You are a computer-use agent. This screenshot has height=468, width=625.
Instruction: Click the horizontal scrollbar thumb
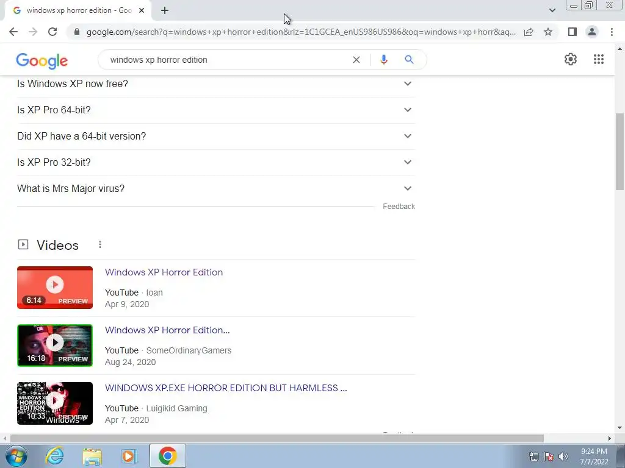277,438
